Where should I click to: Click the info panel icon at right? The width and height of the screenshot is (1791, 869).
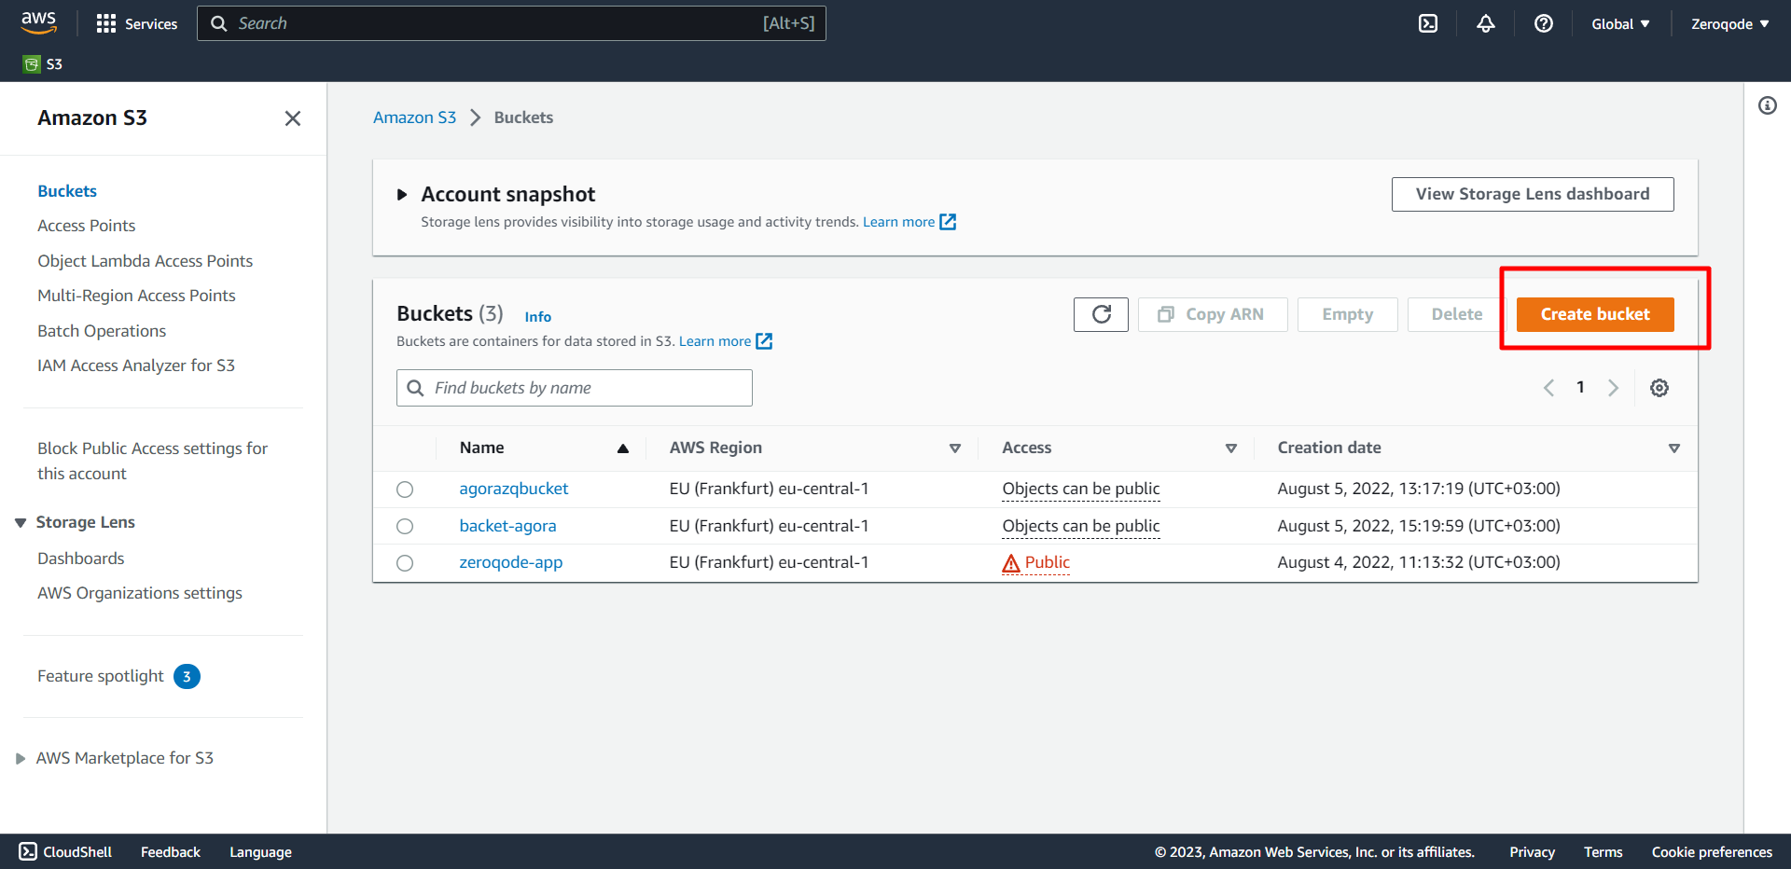[1767, 105]
